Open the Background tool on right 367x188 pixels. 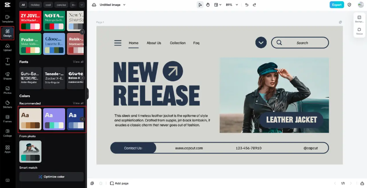point(359,19)
